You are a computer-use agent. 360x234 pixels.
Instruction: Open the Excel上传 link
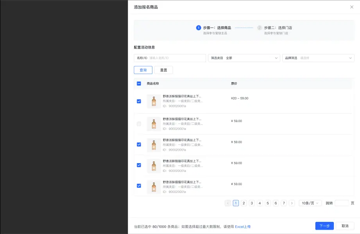pyautogui.click(x=243, y=227)
